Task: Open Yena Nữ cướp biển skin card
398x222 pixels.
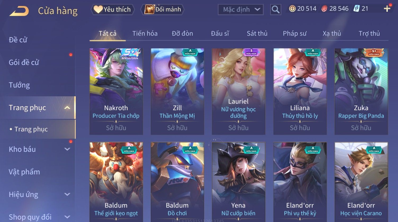Action: pos(238,182)
